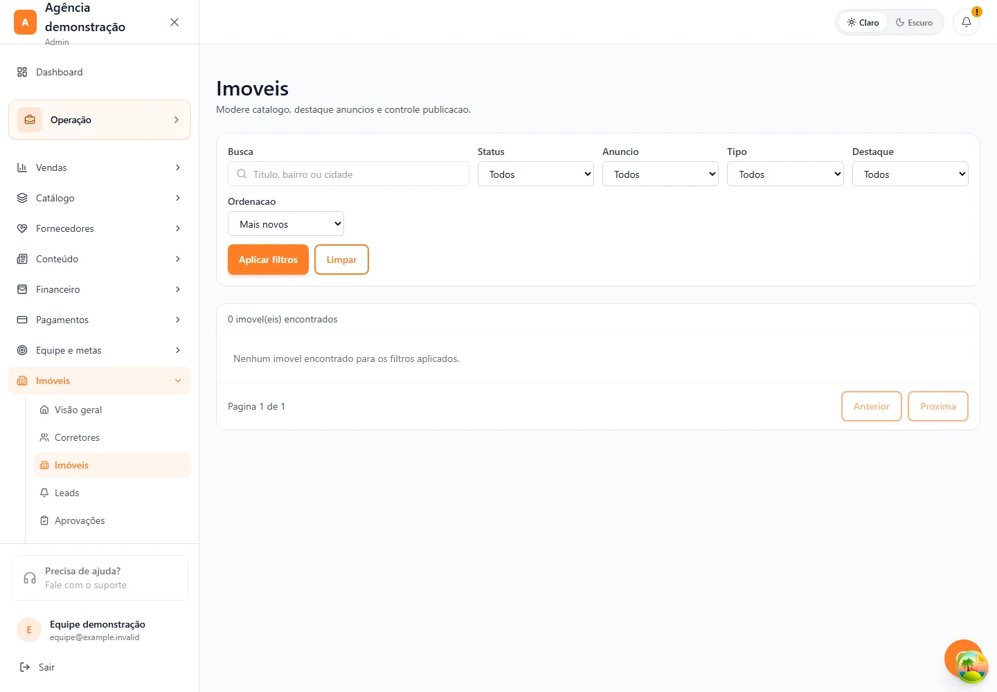This screenshot has height=692, width=997.
Task: Click the Vendas bar chart icon
Action: tap(22, 167)
